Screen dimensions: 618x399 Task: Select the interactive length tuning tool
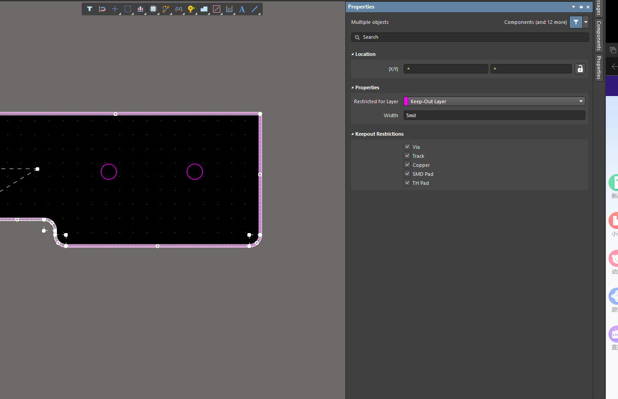tap(179, 9)
